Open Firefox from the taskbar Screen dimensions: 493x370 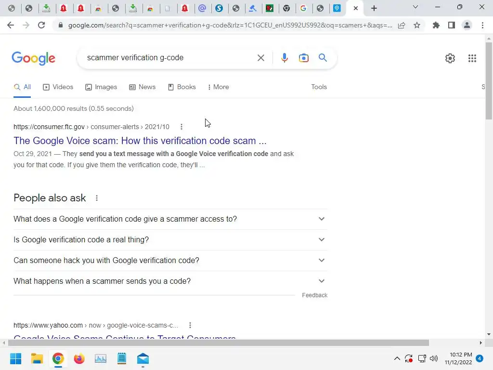point(79,358)
